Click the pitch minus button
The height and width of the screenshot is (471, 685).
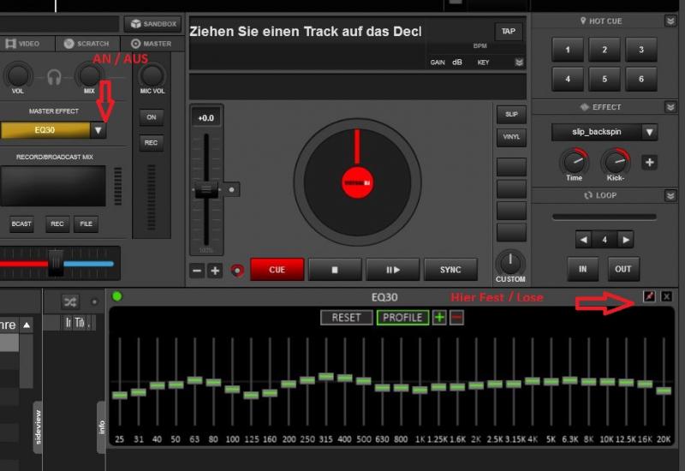pyautogui.click(x=197, y=271)
